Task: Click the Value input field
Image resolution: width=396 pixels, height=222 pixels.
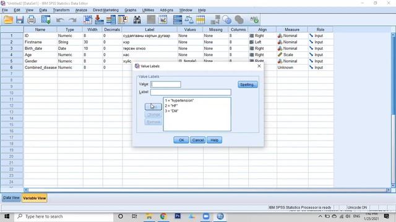Action: point(166,84)
